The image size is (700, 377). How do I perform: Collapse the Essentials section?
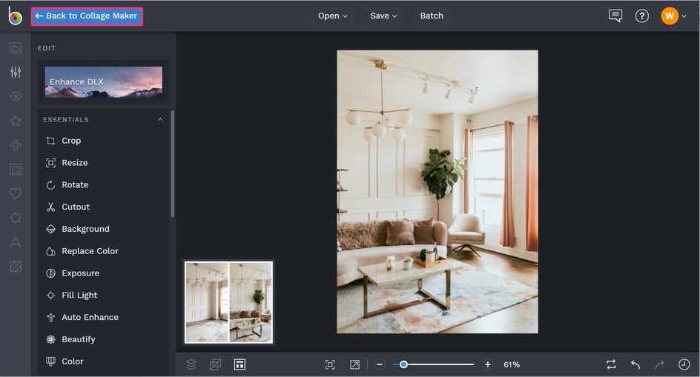click(160, 119)
